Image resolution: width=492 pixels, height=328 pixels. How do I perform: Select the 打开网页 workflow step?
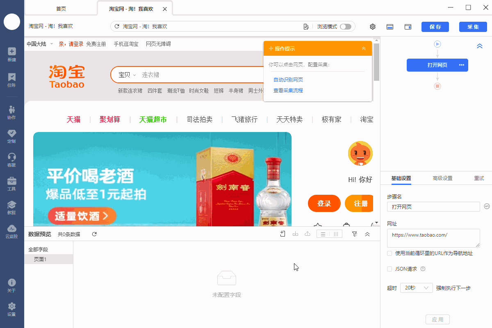click(x=437, y=65)
